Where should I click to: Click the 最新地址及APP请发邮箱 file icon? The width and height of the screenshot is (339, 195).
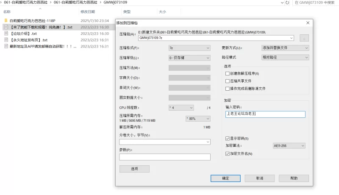[x=6, y=46]
